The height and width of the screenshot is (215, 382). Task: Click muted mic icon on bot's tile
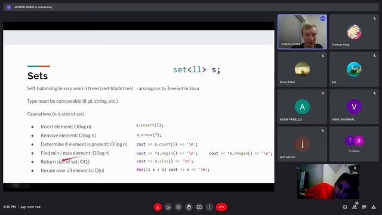375,56
